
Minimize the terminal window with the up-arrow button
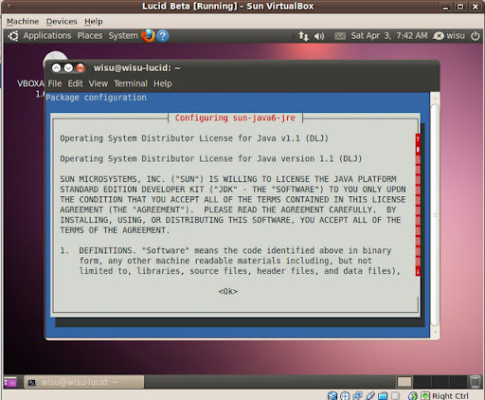(x=56, y=68)
